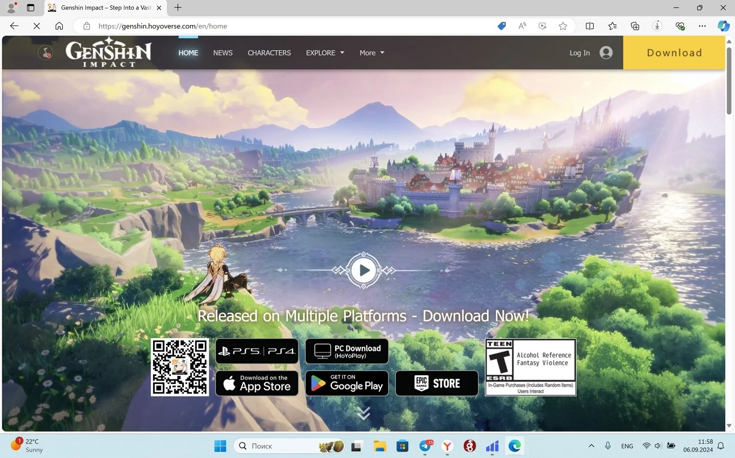Click the user avatar icon beside Log In
Screen dimensions: 735x458
pyautogui.click(x=606, y=53)
